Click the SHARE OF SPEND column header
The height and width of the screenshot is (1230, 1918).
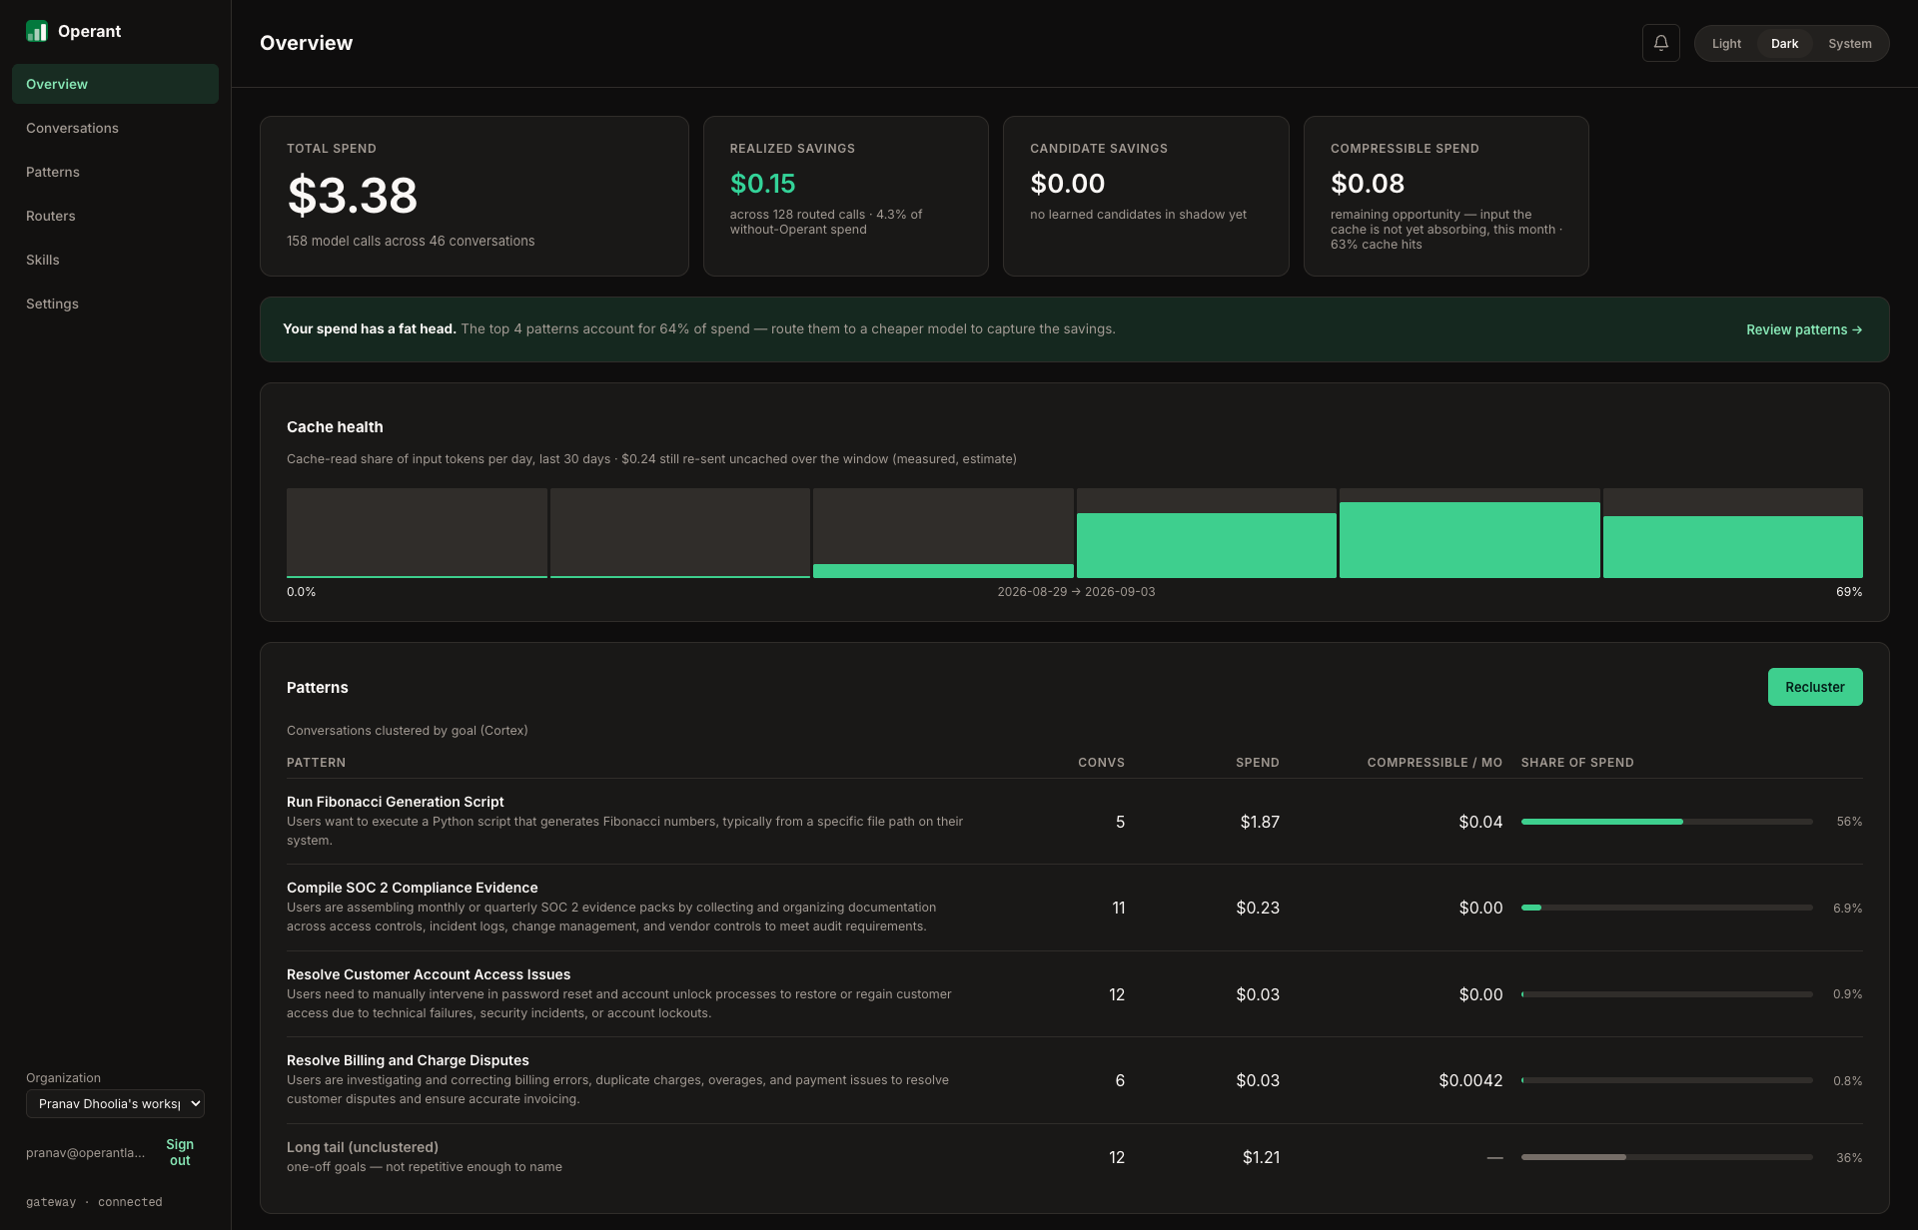click(1577, 763)
